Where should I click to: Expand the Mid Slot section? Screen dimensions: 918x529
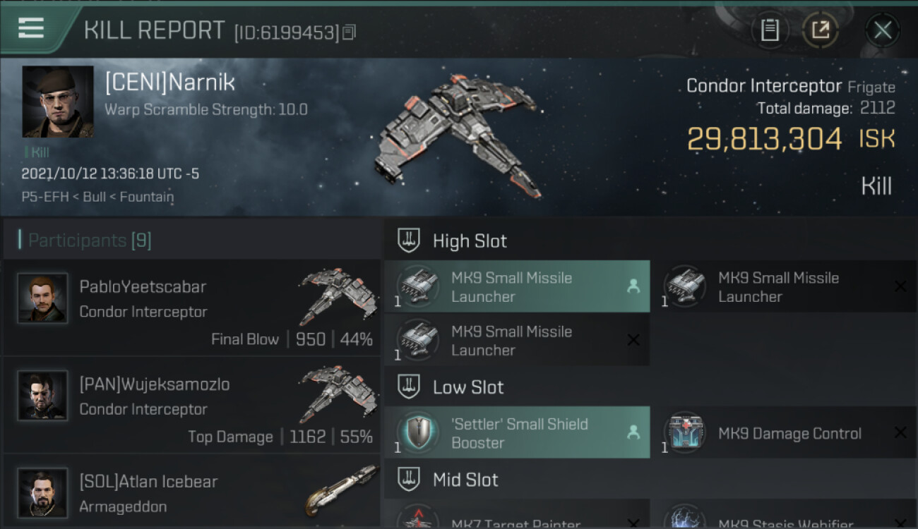pyautogui.click(x=650, y=480)
